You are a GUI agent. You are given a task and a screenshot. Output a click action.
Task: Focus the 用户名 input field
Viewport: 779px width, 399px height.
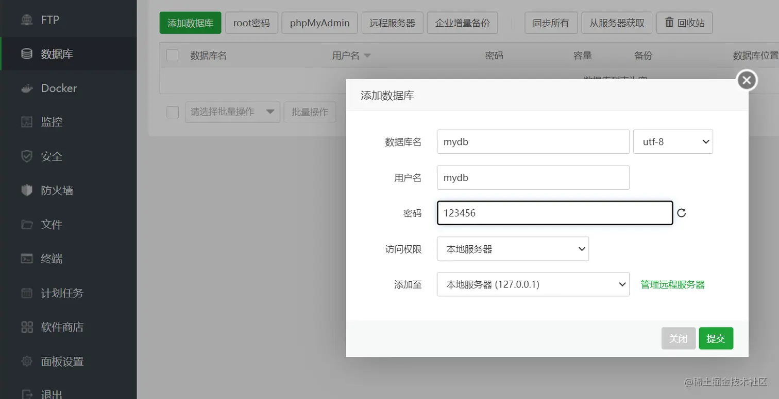pyautogui.click(x=533, y=177)
